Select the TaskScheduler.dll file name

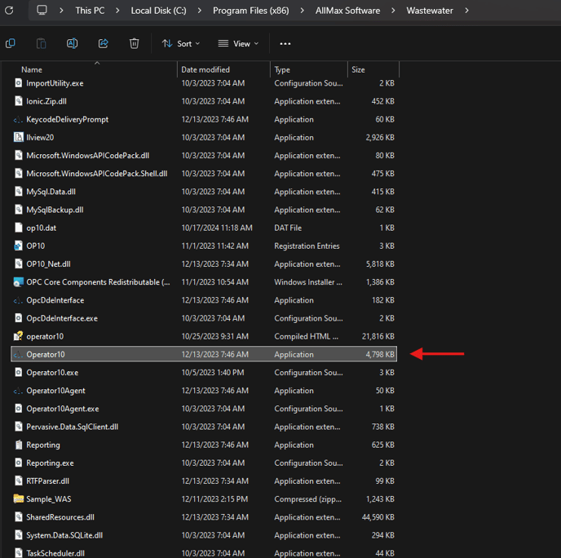55,553
